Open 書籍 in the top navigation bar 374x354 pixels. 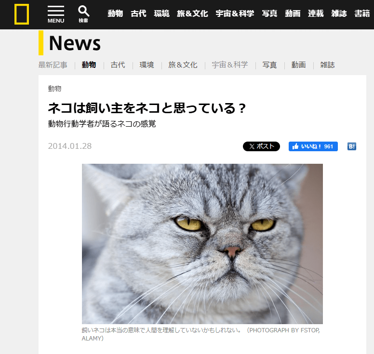point(362,13)
